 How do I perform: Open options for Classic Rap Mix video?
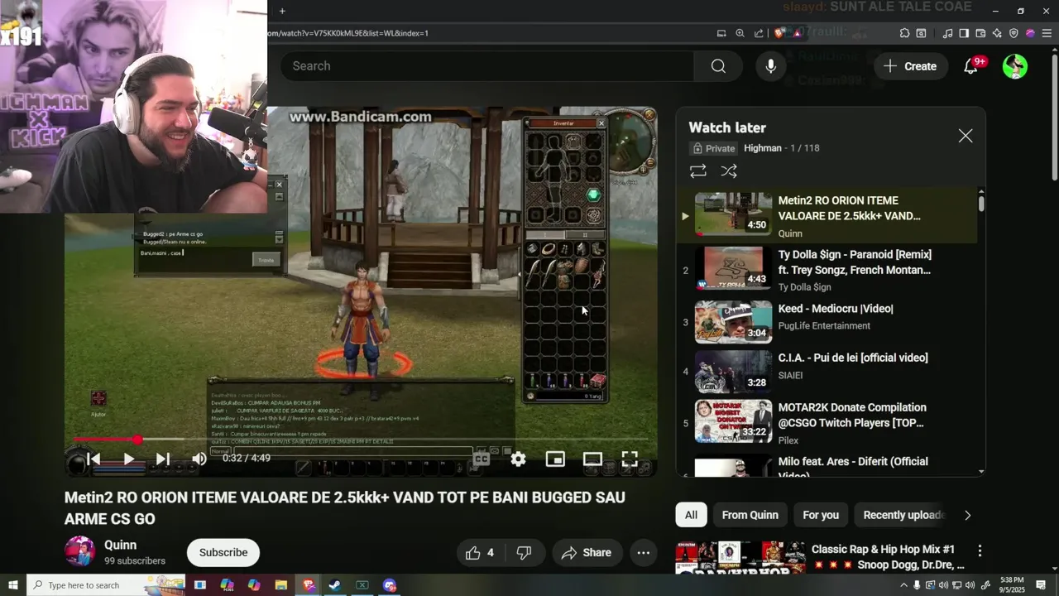tap(980, 550)
